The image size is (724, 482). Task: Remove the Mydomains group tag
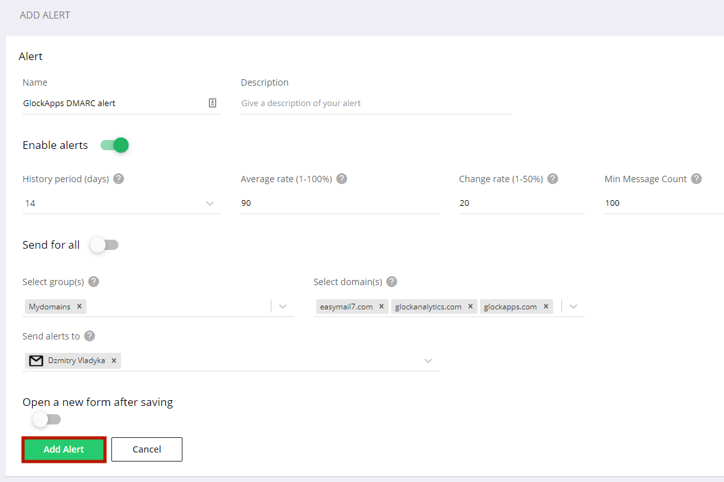(x=79, y=306)
